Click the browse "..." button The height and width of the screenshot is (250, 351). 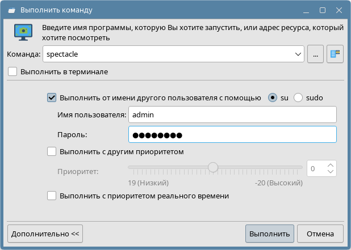[x=315, y=54]
